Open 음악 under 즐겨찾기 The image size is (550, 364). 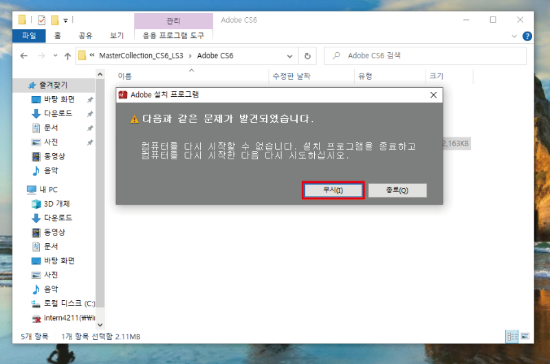(51, 170)
